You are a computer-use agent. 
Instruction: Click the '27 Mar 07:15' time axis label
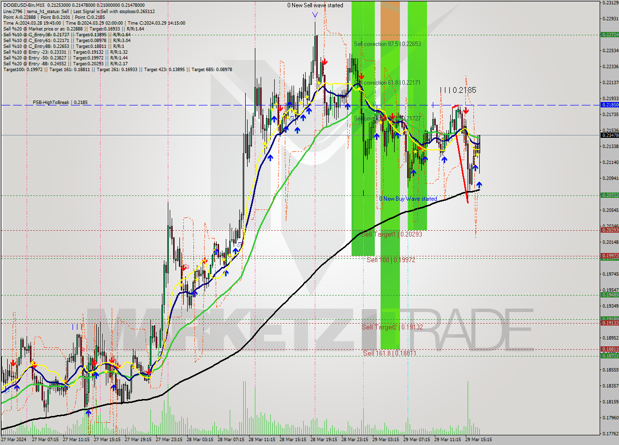[45, 440]
